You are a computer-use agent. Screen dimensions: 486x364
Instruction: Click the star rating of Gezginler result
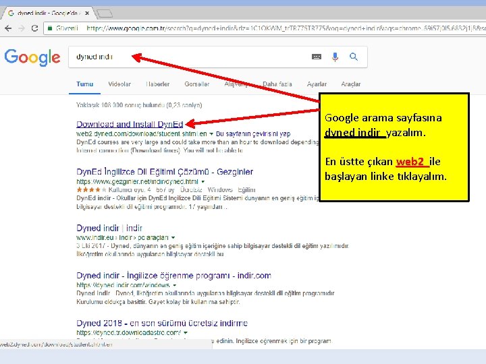(x=91, y=189)
